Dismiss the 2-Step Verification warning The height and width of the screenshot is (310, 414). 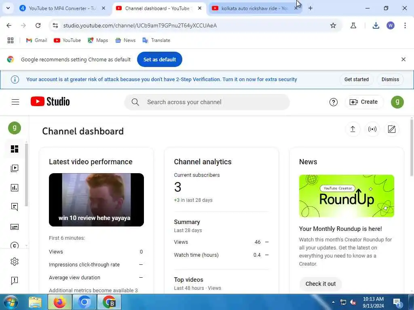pyautogui.click(x=390, y=80)
